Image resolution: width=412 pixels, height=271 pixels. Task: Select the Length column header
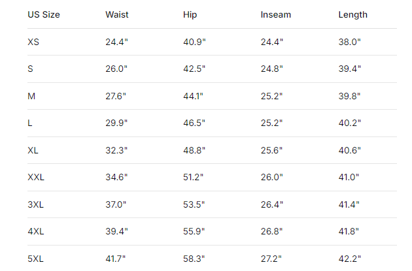point(353,15)
